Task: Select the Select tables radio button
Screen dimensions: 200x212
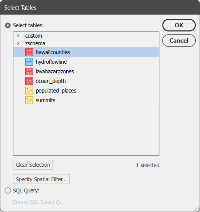Action: point(8,25)
